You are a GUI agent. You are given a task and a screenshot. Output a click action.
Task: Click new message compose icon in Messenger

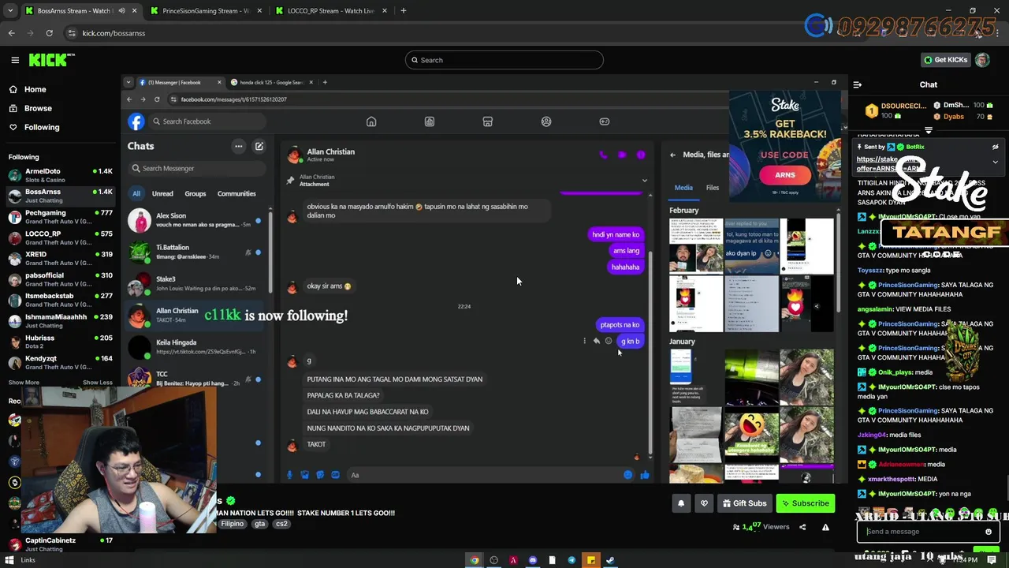click(x=259, y=146)
